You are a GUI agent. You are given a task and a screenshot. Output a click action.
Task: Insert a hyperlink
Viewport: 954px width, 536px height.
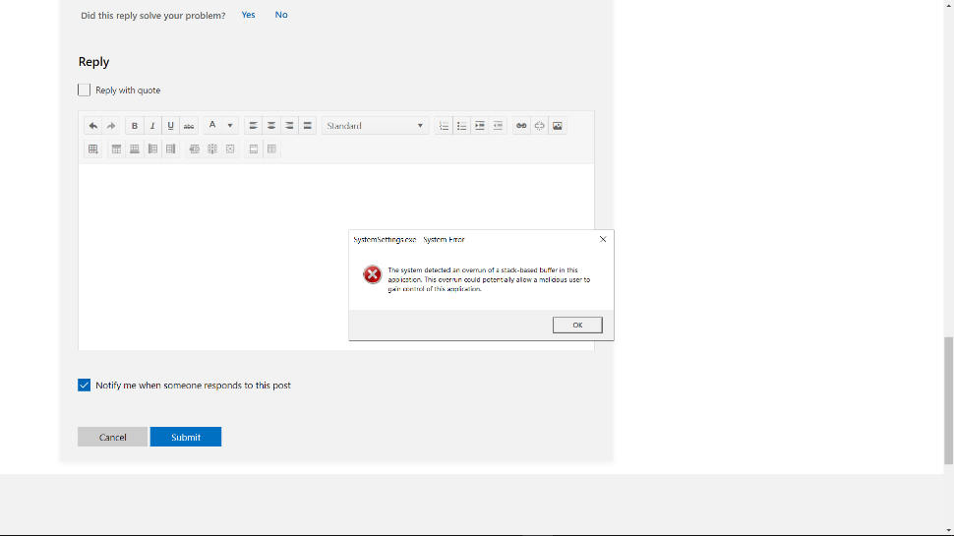(521, 126)
